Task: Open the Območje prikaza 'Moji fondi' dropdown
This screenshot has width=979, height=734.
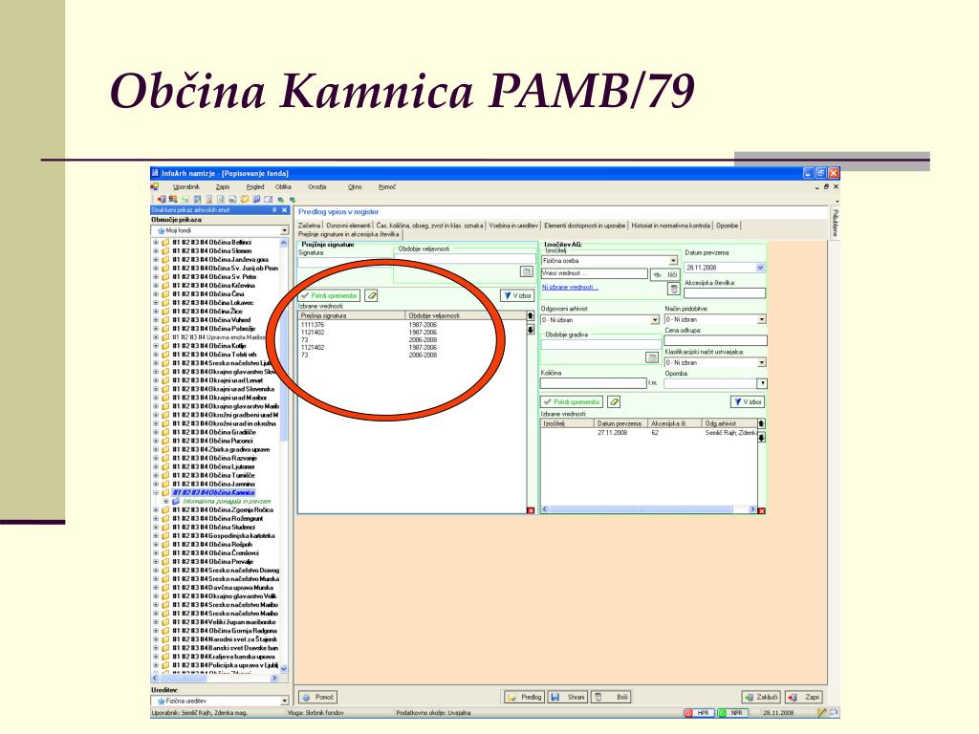Action: (284, 230)
